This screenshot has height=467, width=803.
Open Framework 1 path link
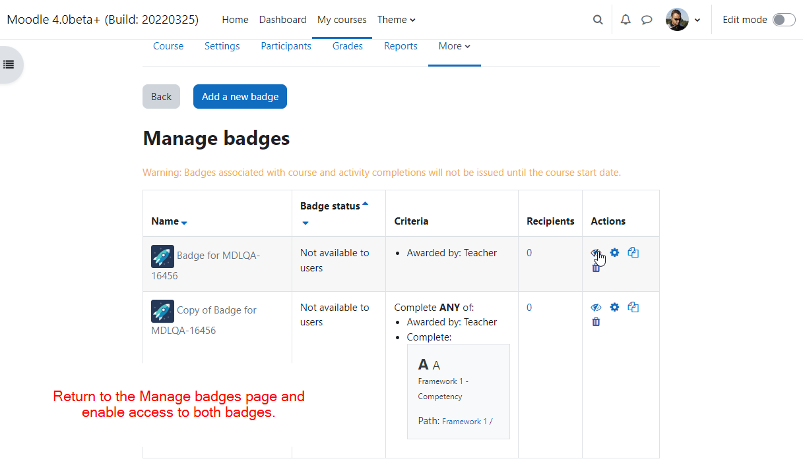(x=465, y=422)
